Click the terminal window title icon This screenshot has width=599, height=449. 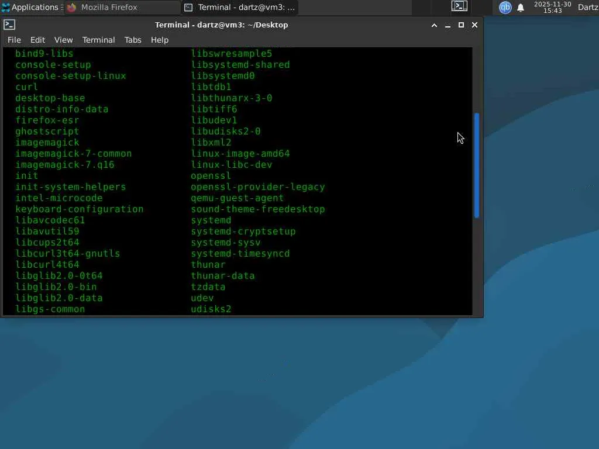pos(9,25)
